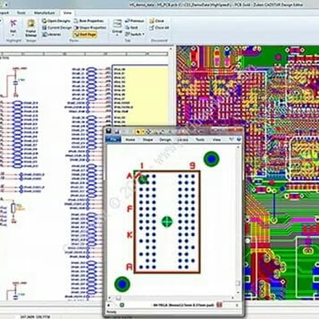Click the center origin marker on footprint
The width and height of the screenshot is (319, 319).
tap(167, 221)
